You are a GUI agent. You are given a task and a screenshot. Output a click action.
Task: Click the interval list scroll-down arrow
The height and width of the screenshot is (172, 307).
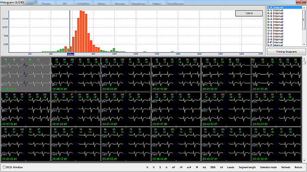point(304,45)
